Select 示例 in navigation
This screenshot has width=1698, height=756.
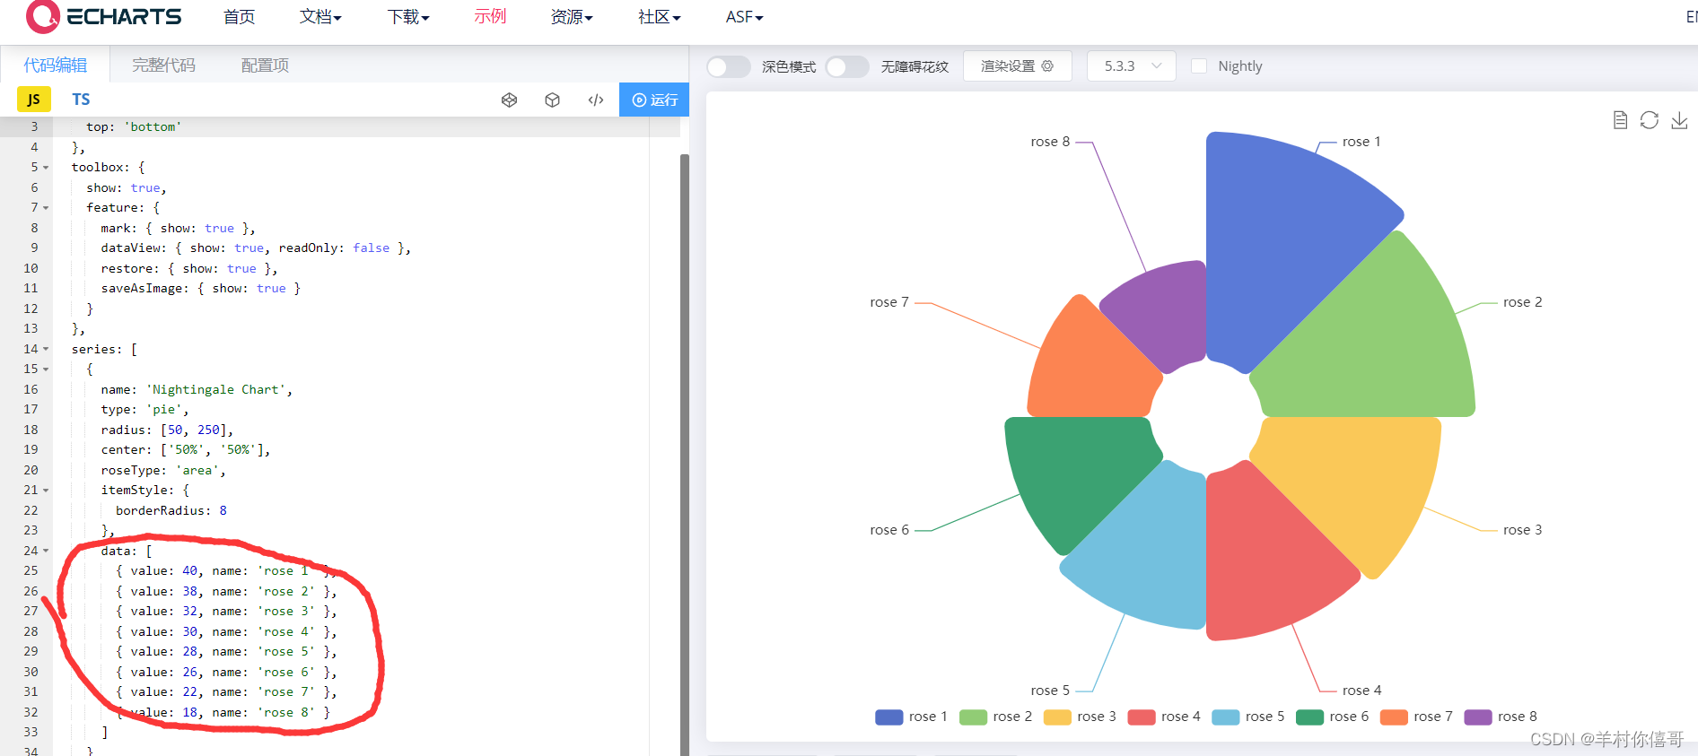click(x=490, y=17)
